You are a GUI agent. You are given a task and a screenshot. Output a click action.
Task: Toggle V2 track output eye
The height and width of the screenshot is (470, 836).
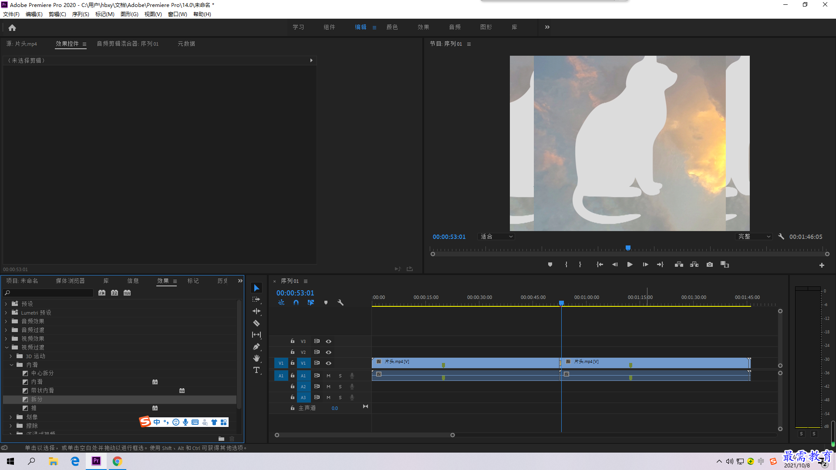pyautogui.click(x=329, y=352)
